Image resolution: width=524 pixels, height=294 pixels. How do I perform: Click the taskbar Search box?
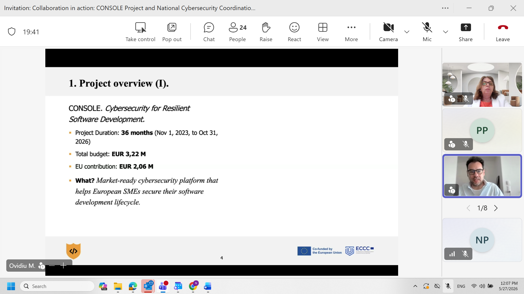57,286
